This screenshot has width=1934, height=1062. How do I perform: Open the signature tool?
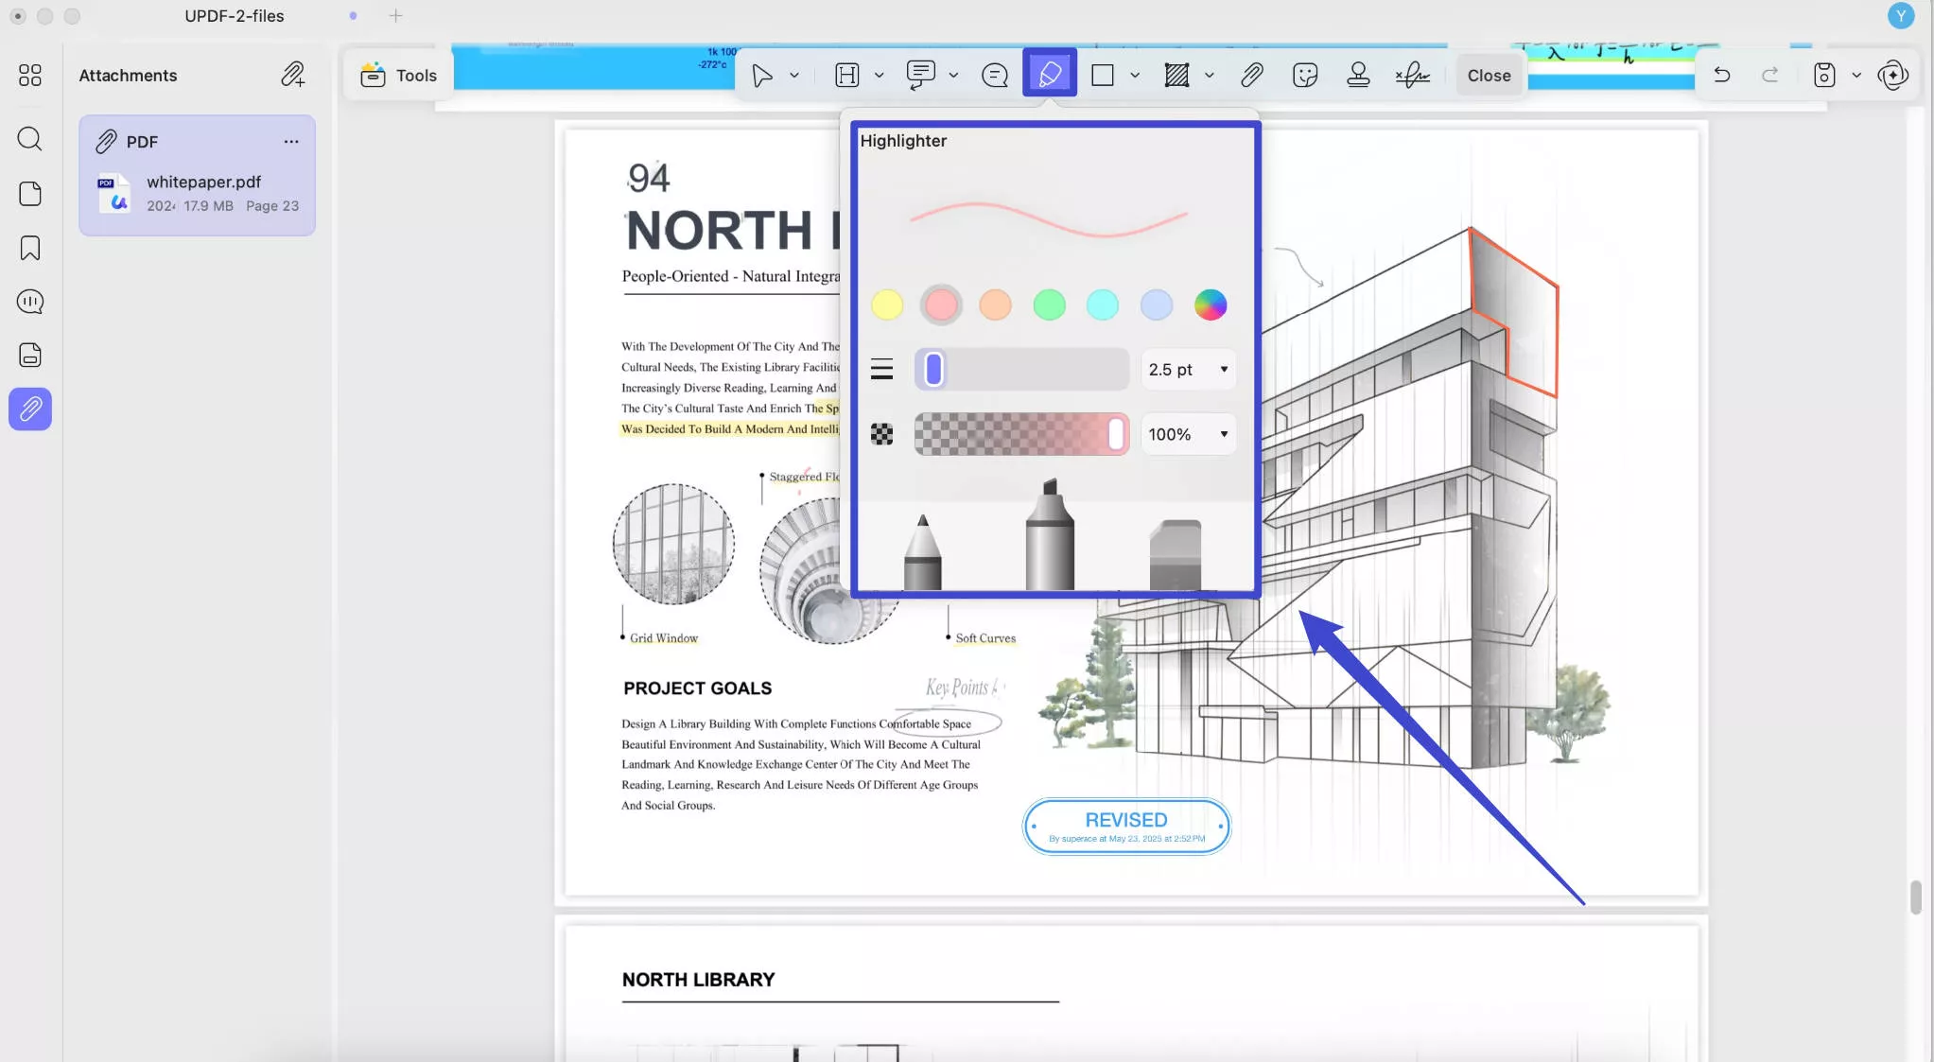(x=1413, y=75)
